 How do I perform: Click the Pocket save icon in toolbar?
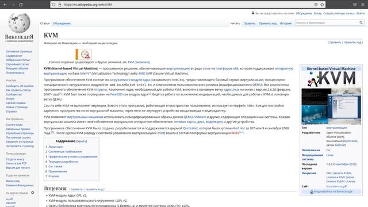[355, 5]
